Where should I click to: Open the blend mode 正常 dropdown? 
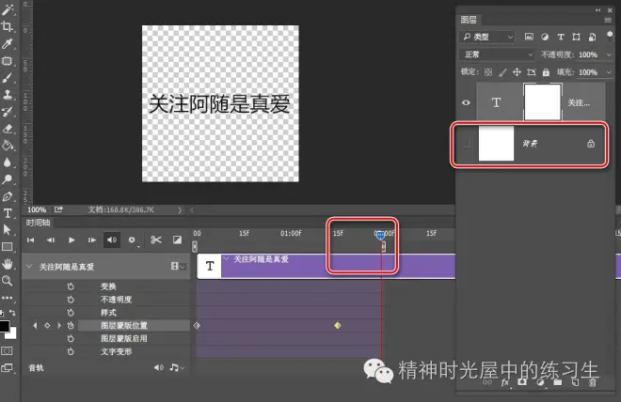tap(498, 54)
